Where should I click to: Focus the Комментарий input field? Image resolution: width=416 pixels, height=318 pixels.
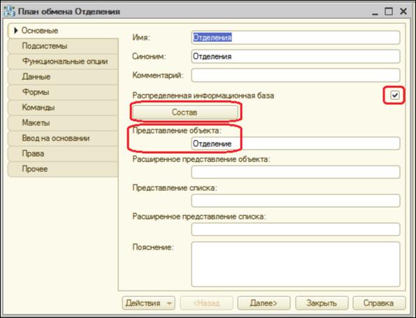(x=296, y=75)
